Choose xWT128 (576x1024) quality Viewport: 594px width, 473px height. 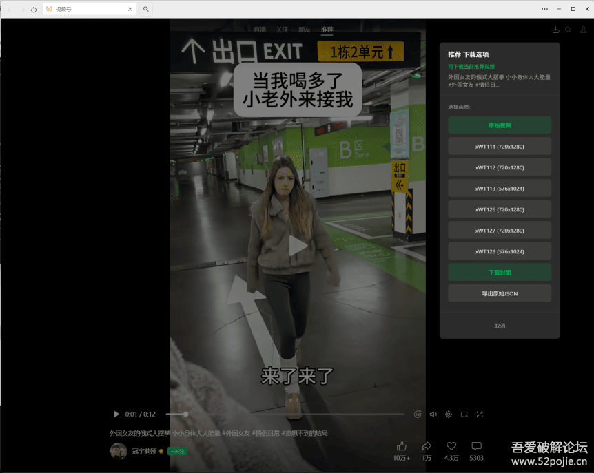pyautogui.click(x=500, y=251)
